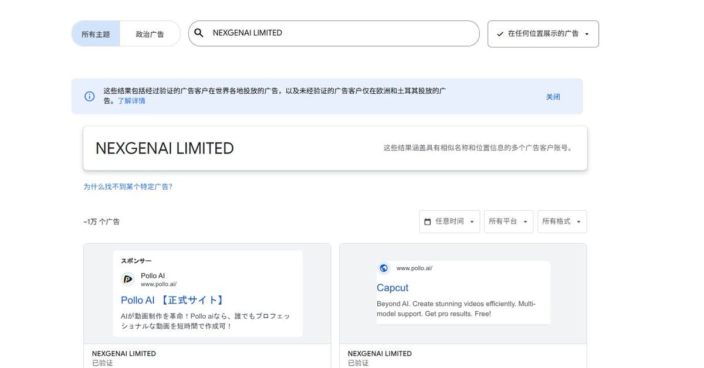
Task: Open the Pollo AI ad preview card
Action: pyautogui.click(x=207, y=294)
